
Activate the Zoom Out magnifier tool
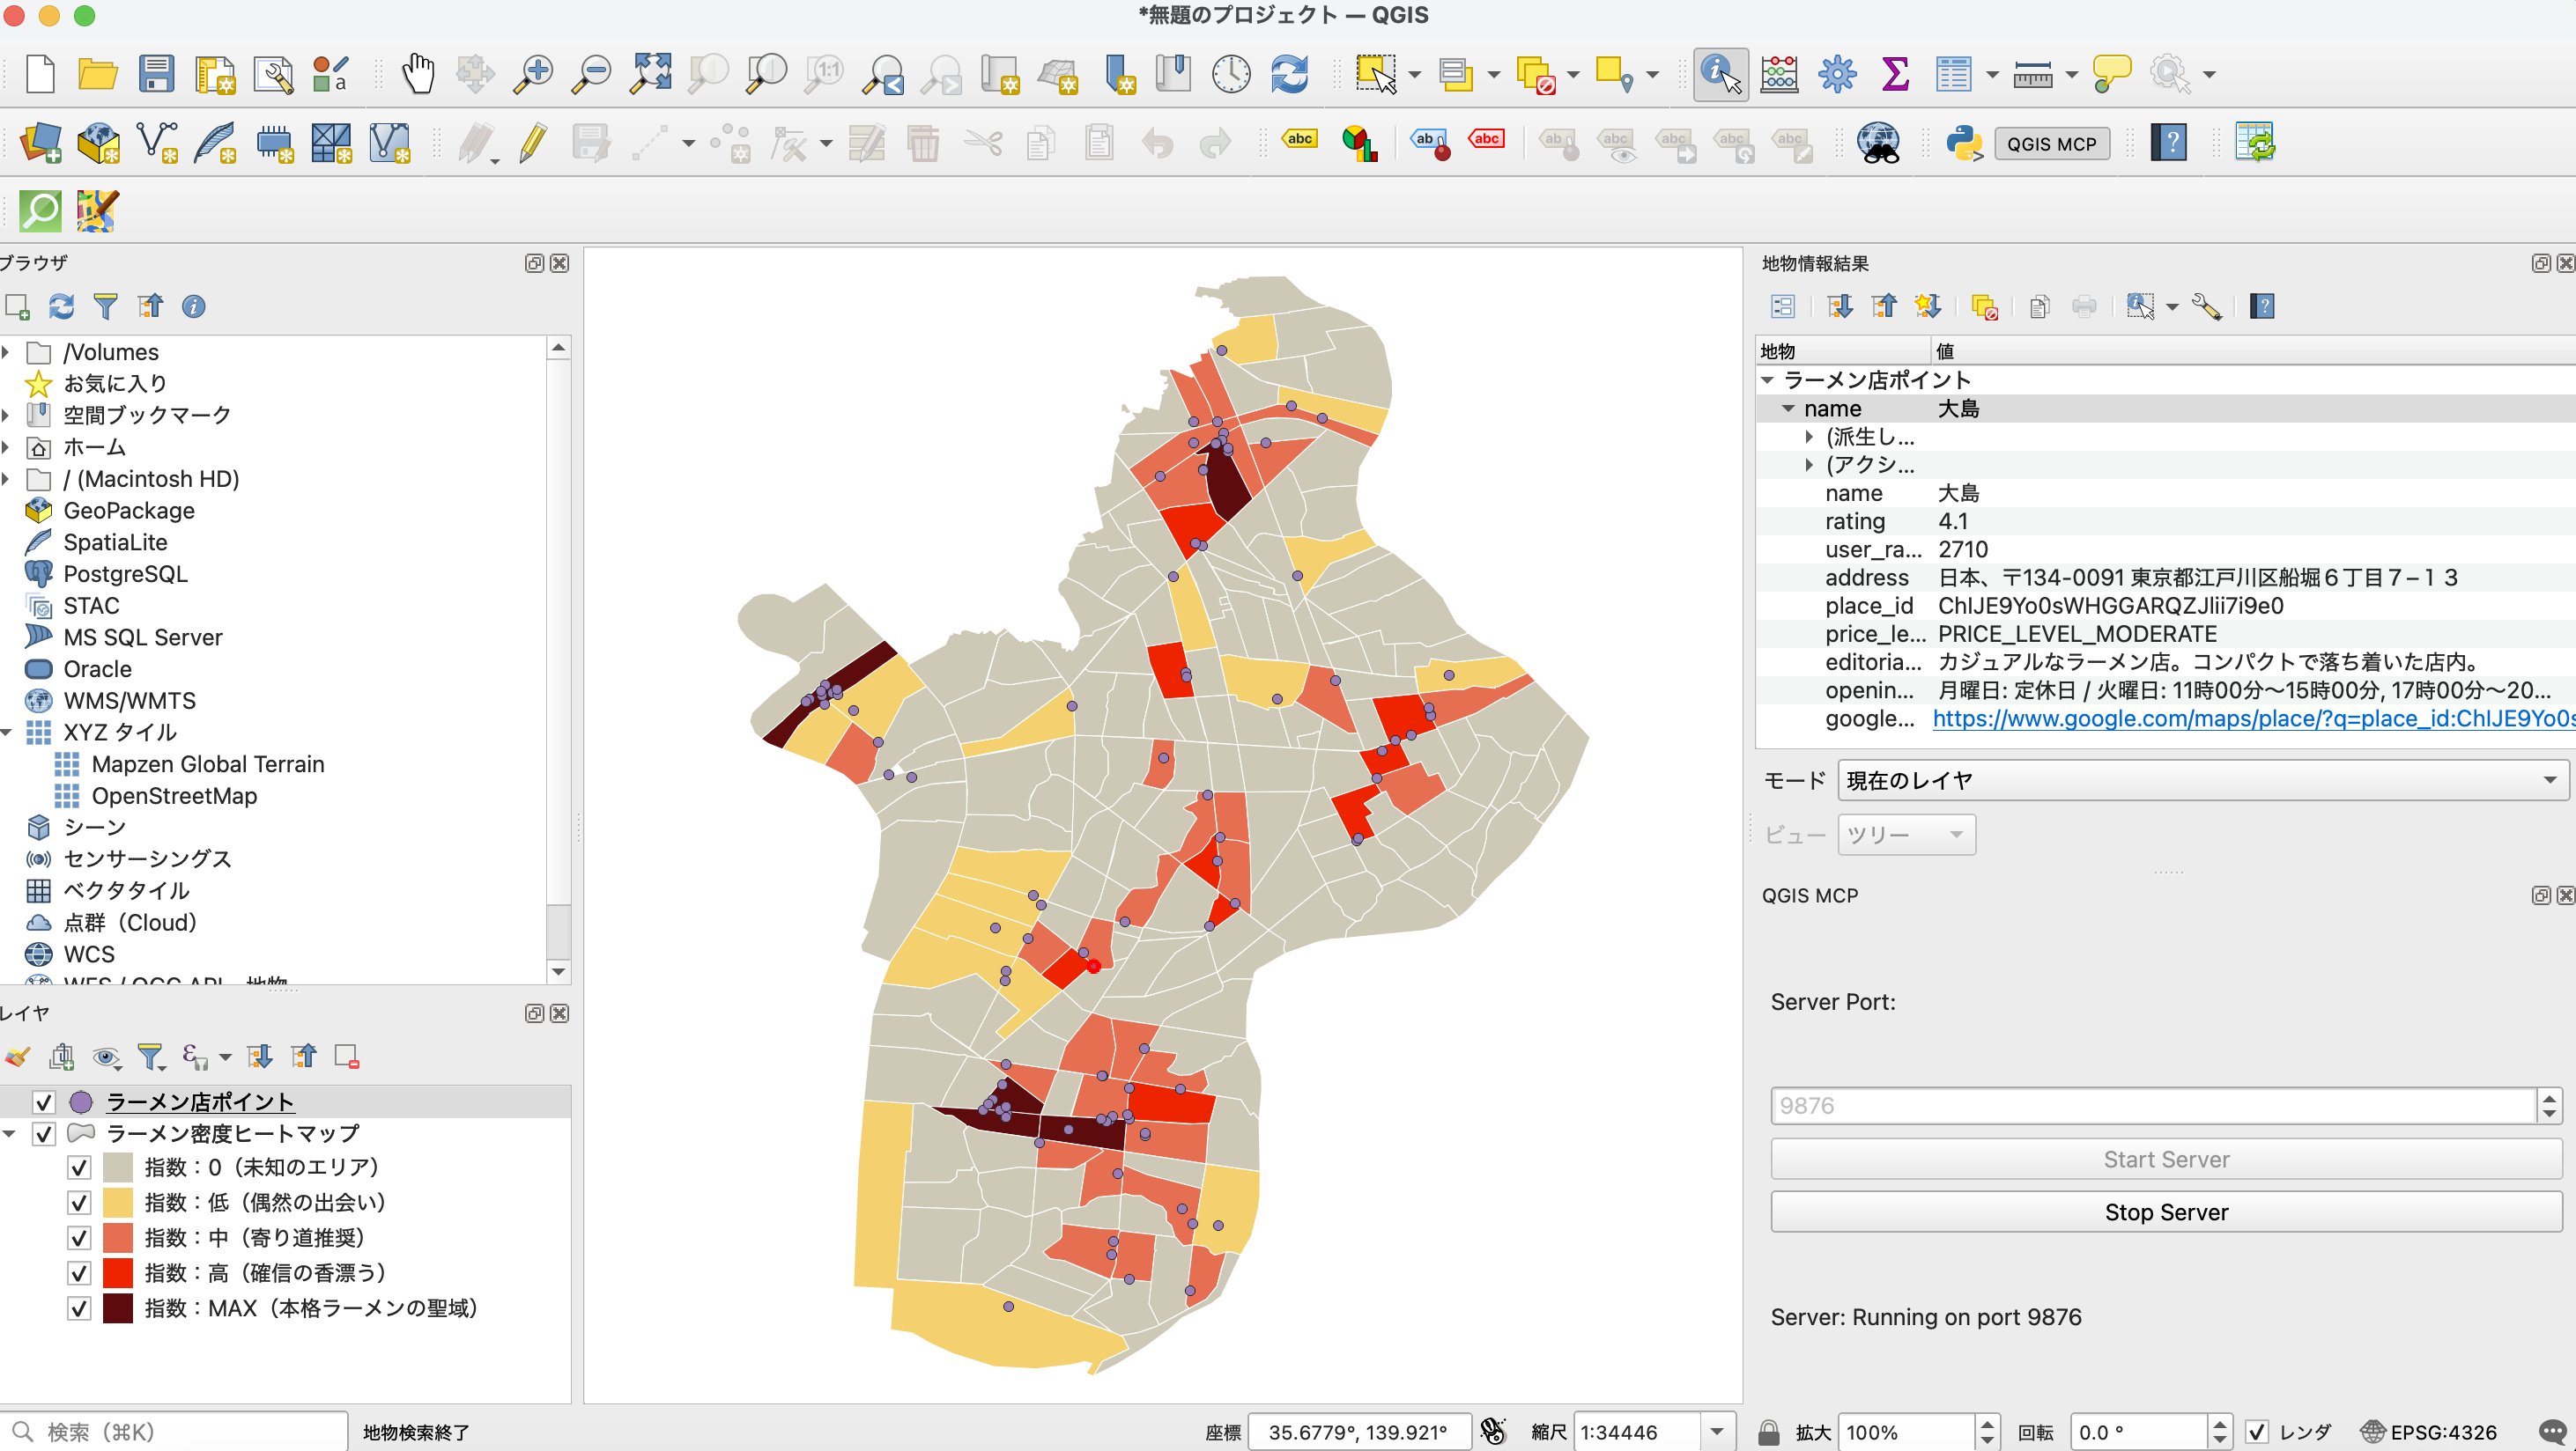591,74
